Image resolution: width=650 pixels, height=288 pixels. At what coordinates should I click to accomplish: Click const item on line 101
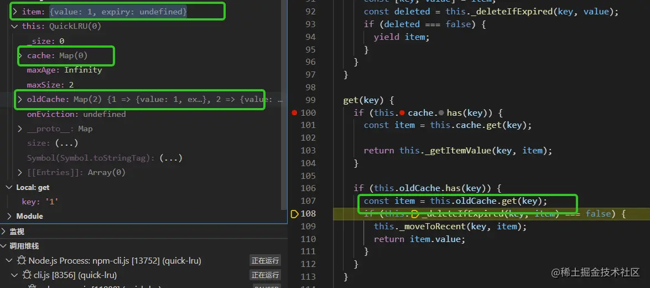click(389, 125)
